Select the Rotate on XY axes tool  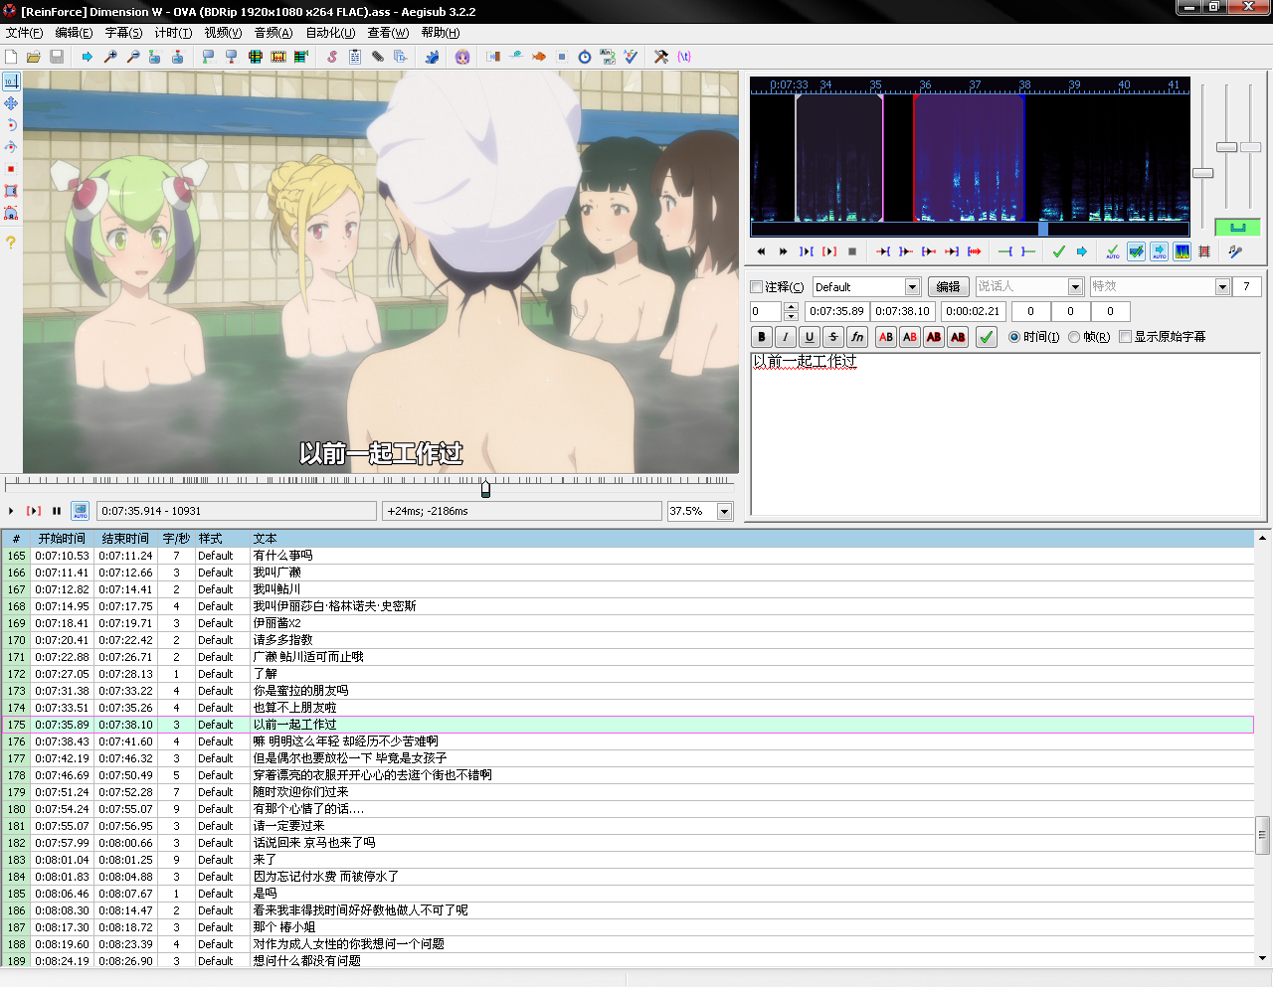(x=11, y=147)
